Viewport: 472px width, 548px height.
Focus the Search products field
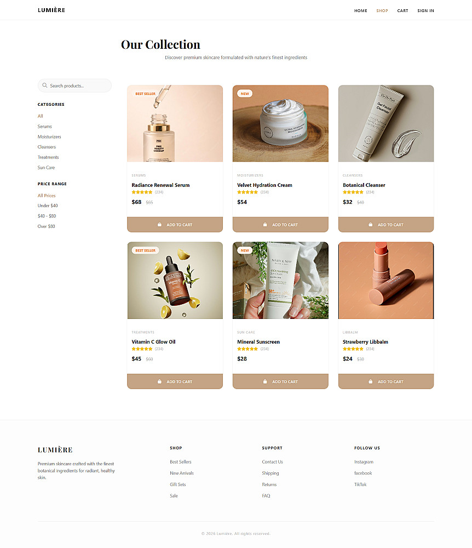pos(74,85)
